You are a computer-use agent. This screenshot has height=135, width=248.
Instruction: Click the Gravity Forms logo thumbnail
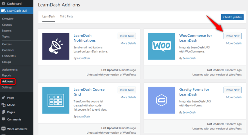(x=162, y=100)
